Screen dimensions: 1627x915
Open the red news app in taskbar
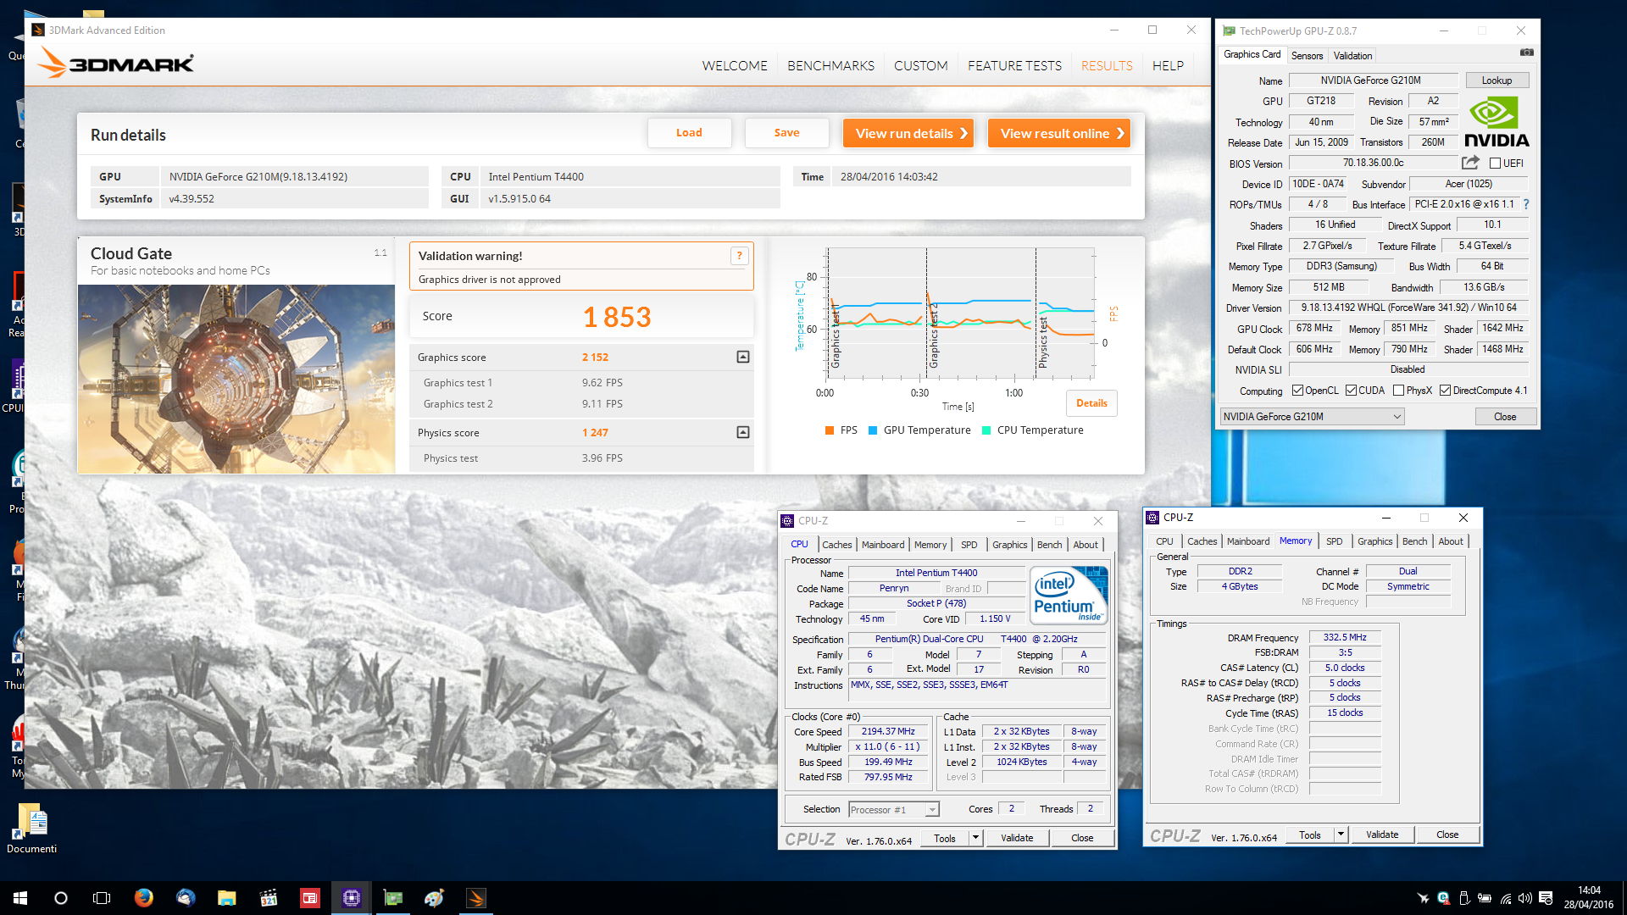pyautogui.click(x=310, y=898)
